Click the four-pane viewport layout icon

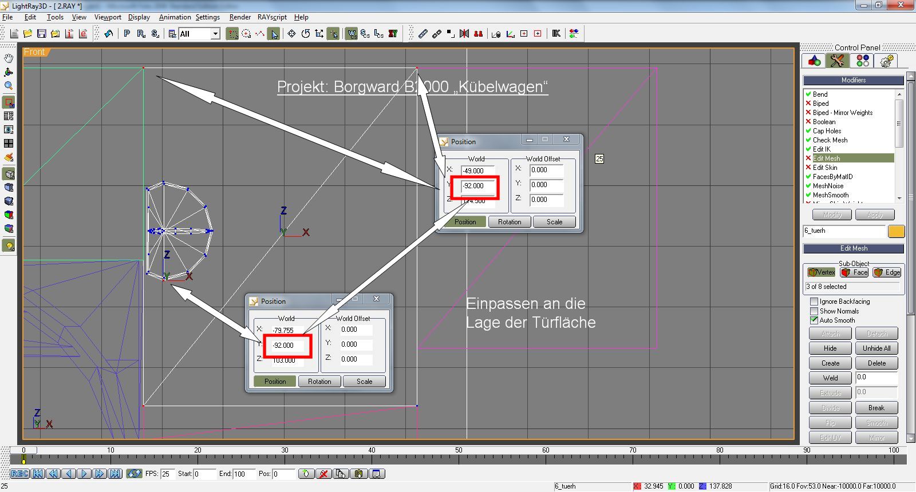click(9, 143)
